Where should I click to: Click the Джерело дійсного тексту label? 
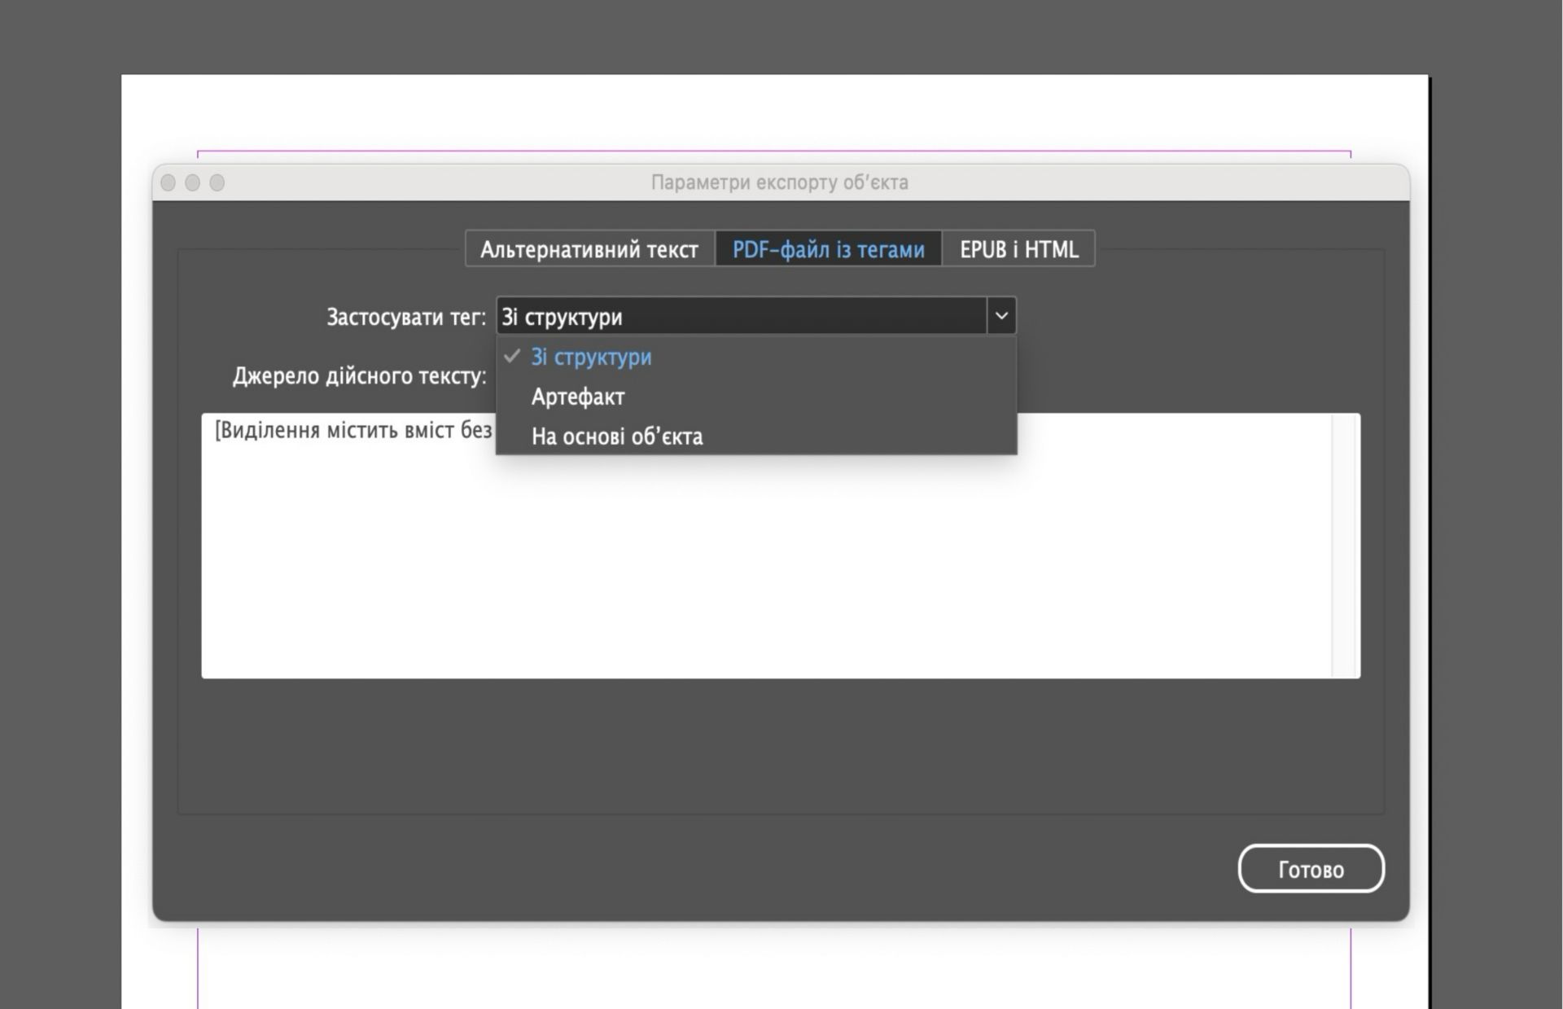[x=359, y=376]
